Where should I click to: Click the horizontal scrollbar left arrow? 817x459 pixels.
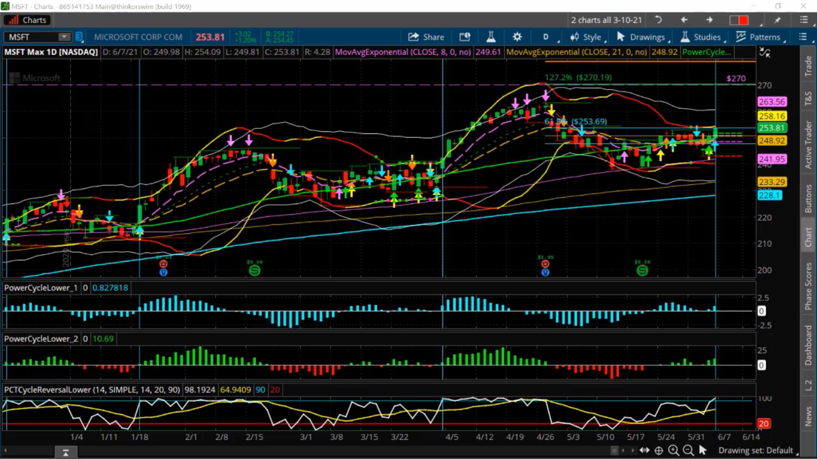click(6, 450)
